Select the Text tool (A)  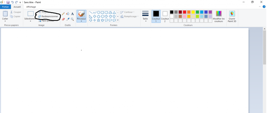point(72,14)
